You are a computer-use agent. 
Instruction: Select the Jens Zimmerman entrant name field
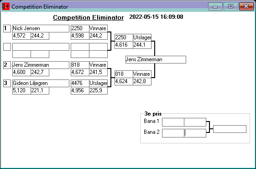pyautogui.click(x=41, y=65)
